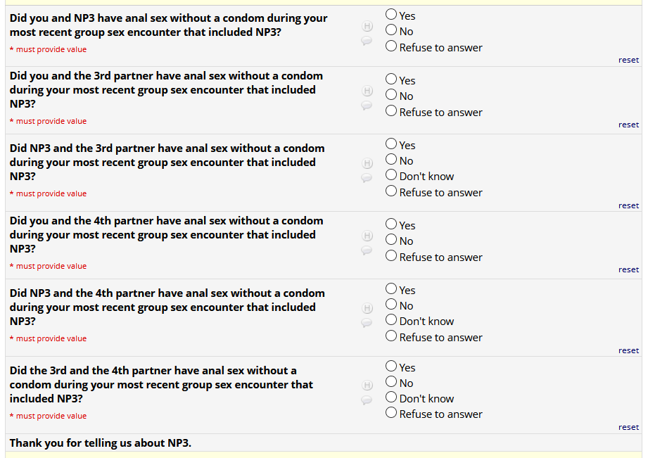This screenshot has height=458, width=648.
Task: Open history icon for the 'you and NP3' question
Action: click(x=367, y=26)
